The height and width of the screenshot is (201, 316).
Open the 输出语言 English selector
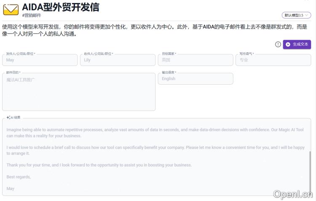tap(195, 79)
